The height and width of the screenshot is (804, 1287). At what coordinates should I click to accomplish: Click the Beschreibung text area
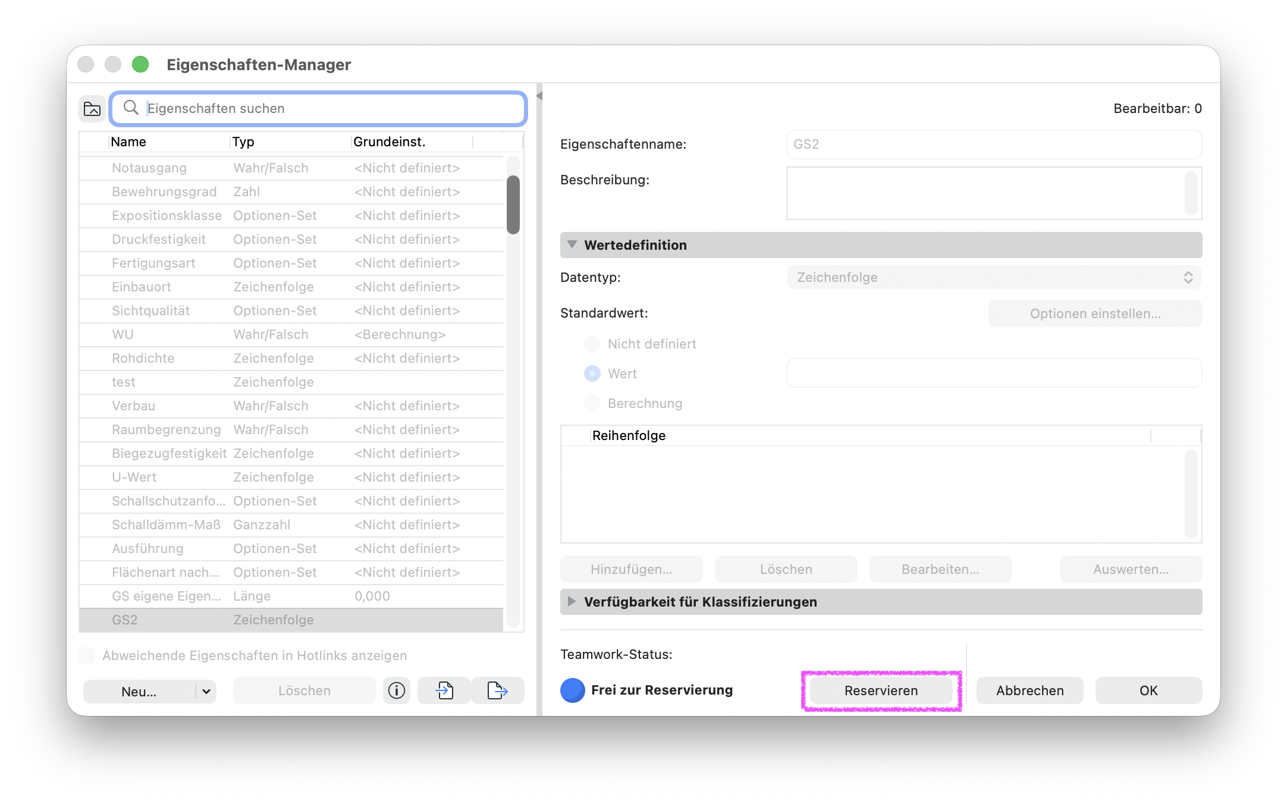[x=994, y=193]
